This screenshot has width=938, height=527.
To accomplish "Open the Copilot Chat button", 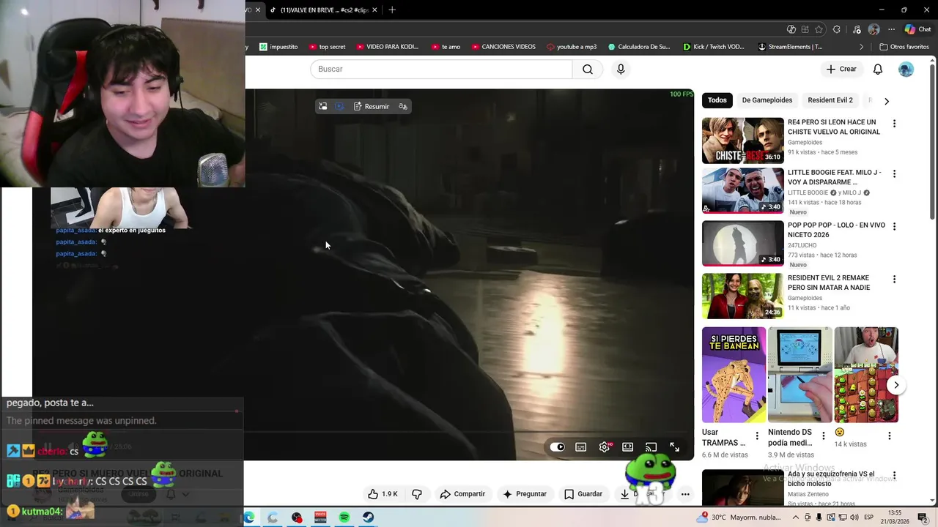I will pos(917,29).
